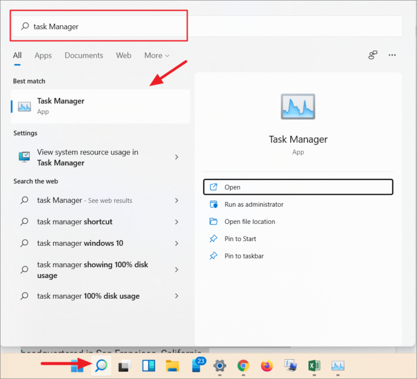Open the three-dots options menu
Screen dimensions: 417x379
coord(392,55)
